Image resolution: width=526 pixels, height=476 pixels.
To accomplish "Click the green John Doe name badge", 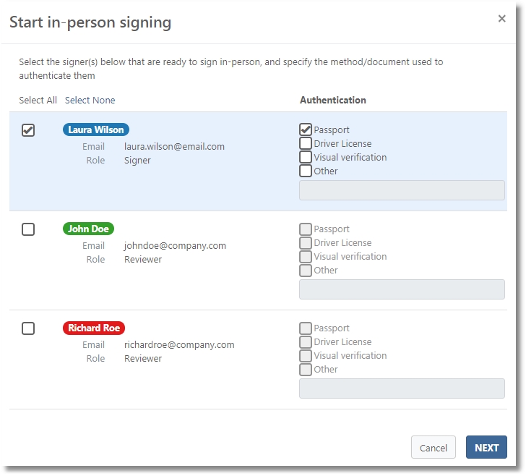I will point(88,229).
